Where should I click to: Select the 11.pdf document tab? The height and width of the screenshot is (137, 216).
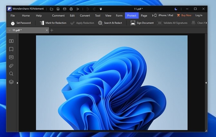[x=28, y=30]
